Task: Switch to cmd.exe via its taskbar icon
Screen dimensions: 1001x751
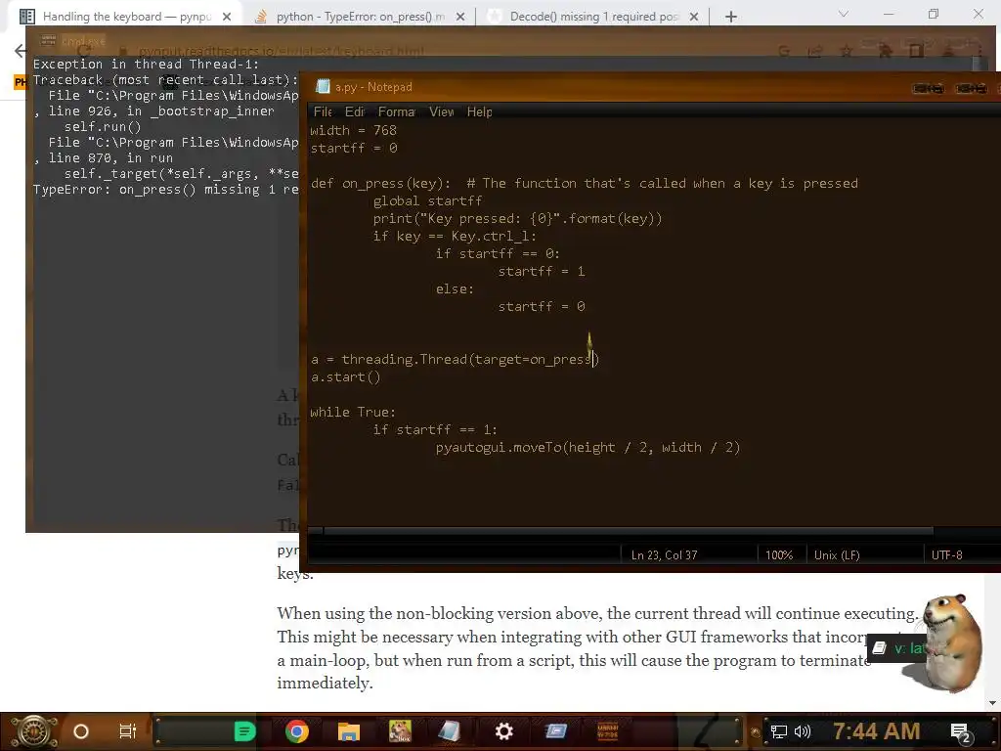Action: click(608, 731)
